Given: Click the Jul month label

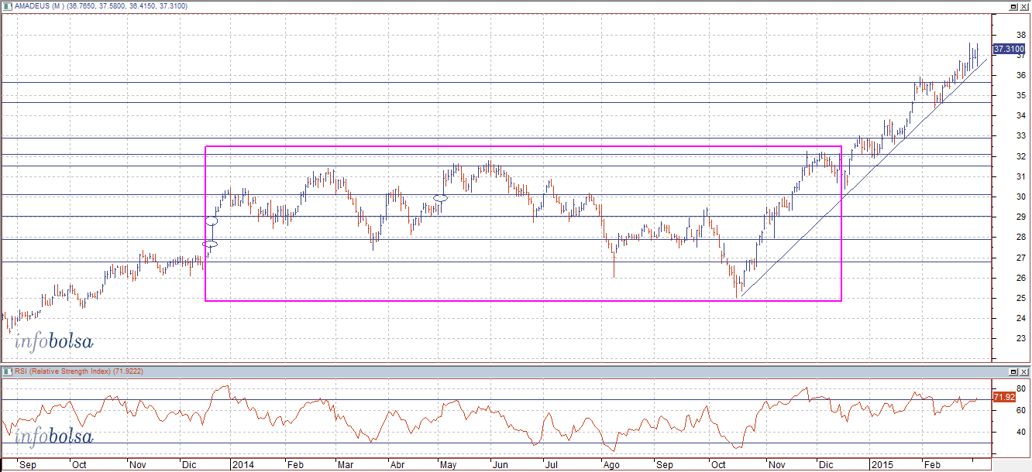Looking at the screenshot, I should pos(551,466).
